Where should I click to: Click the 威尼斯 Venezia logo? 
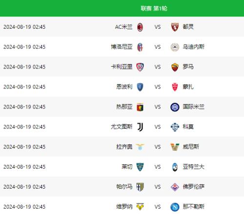[x=175, y=147]
